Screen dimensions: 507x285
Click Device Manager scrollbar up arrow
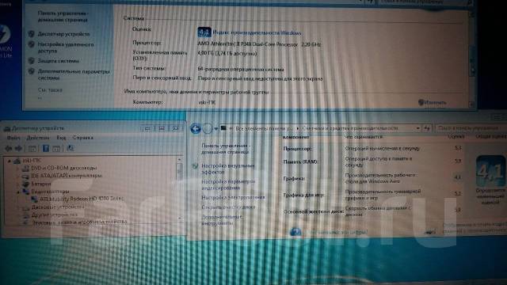click(x=180, y=160)
